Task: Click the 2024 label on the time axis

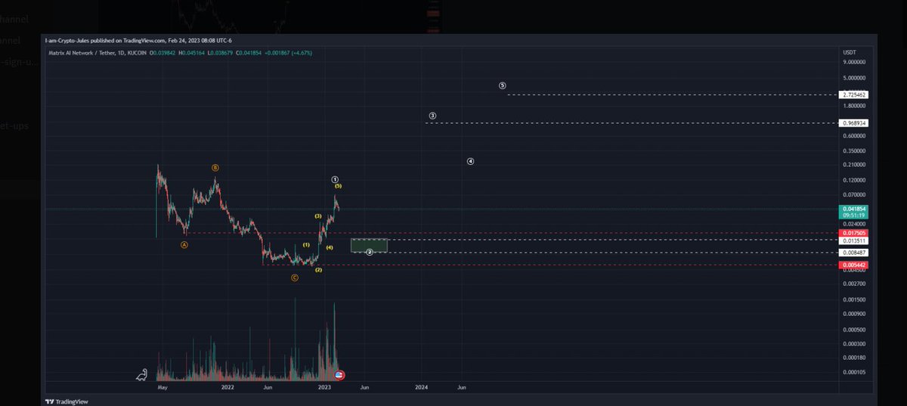Action: tap(422, 386)
